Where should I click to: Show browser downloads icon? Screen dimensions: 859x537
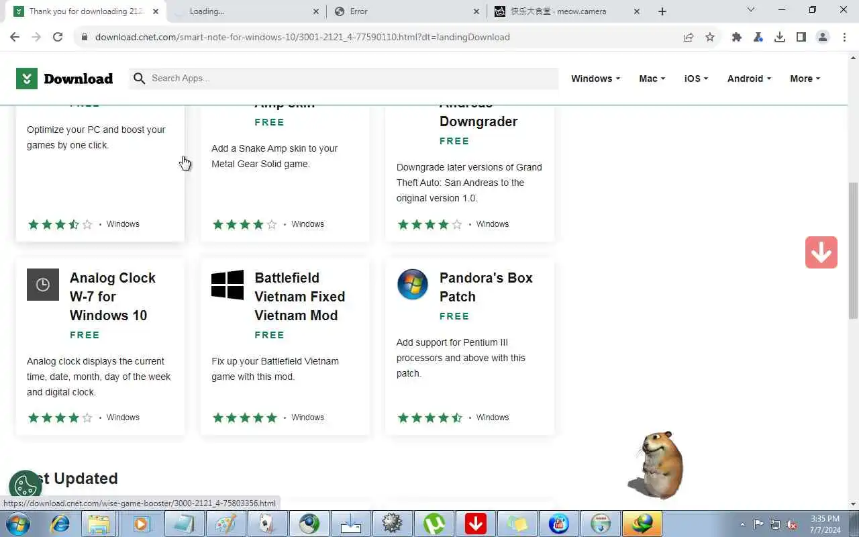(780, 37)
